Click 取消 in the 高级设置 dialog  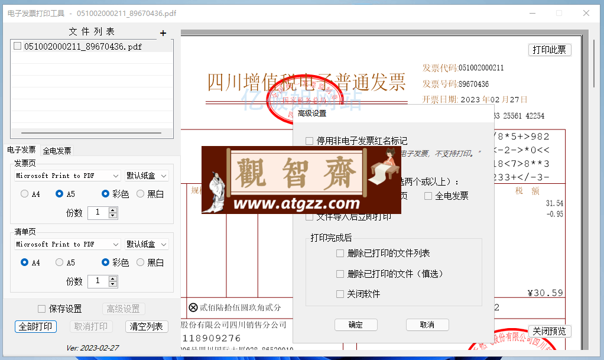tap(427, 325)
